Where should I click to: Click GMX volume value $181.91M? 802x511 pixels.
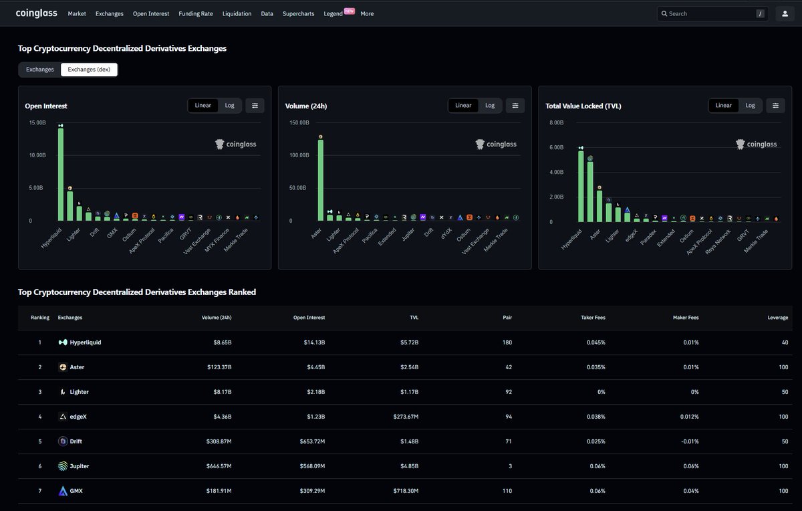219,491
